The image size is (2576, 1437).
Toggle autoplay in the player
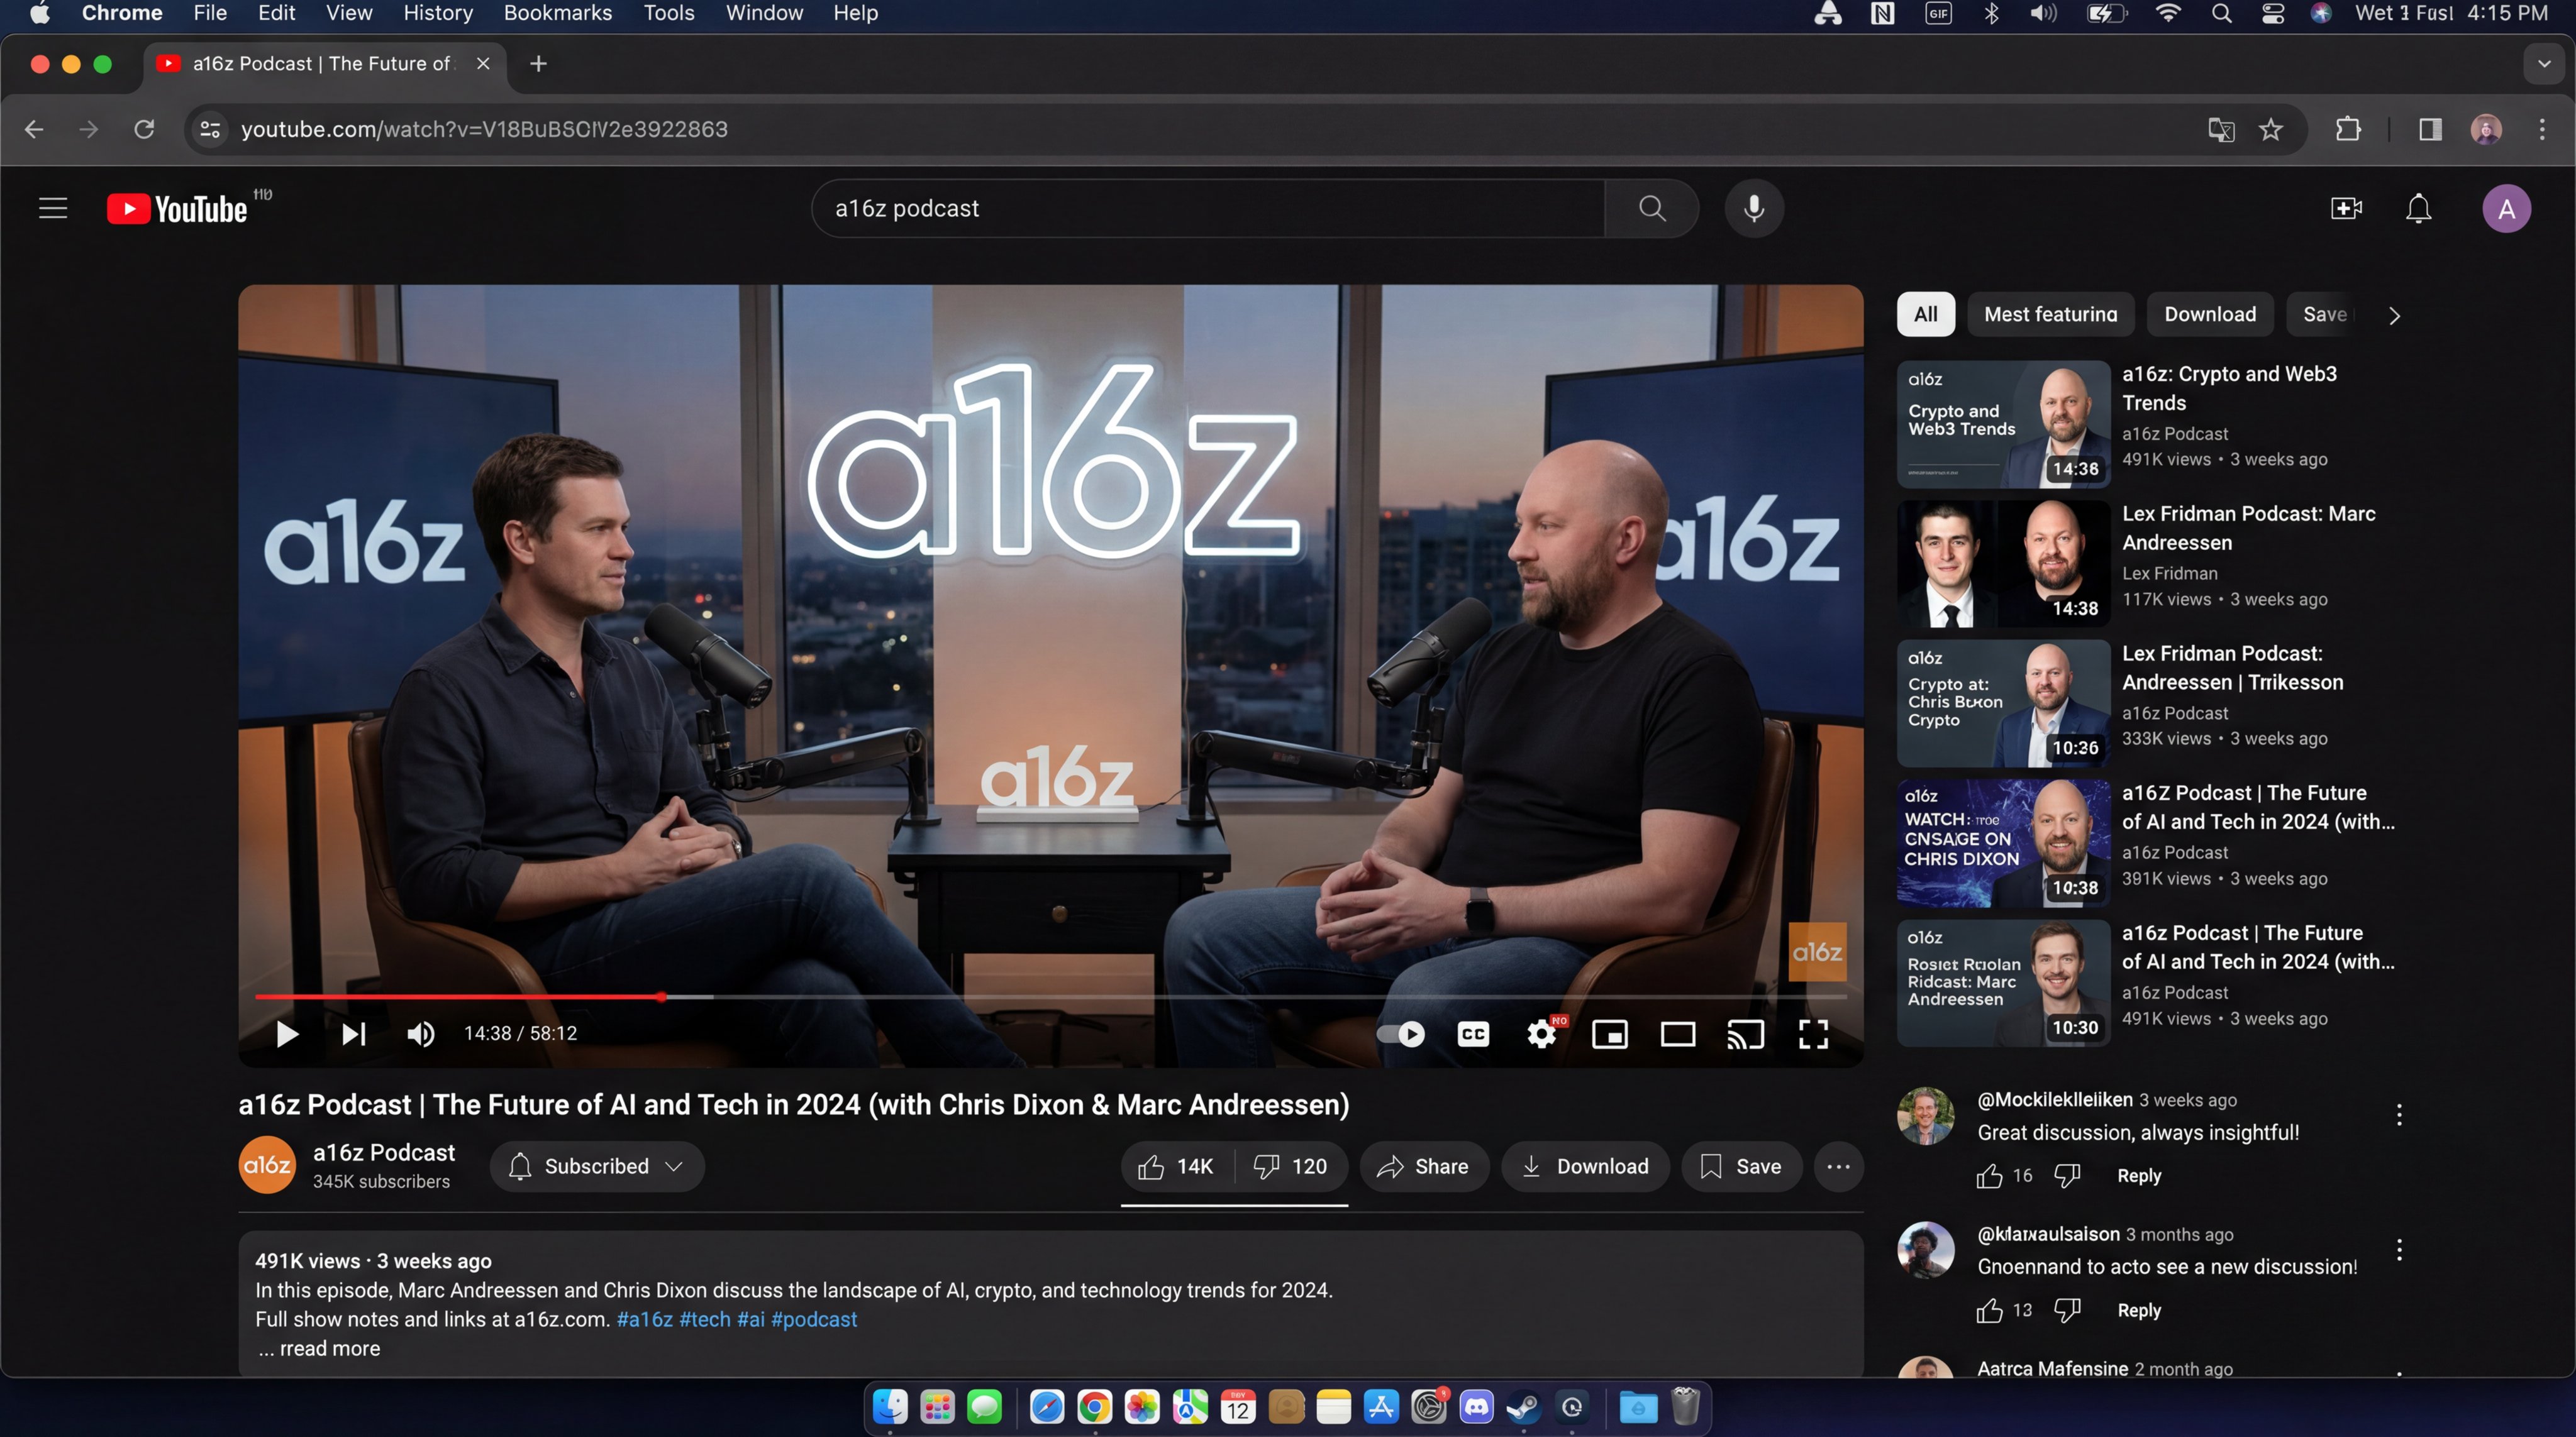(1399, 1034)
